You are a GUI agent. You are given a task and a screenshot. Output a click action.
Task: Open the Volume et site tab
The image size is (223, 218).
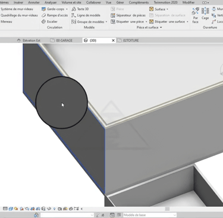pos(71,2)
